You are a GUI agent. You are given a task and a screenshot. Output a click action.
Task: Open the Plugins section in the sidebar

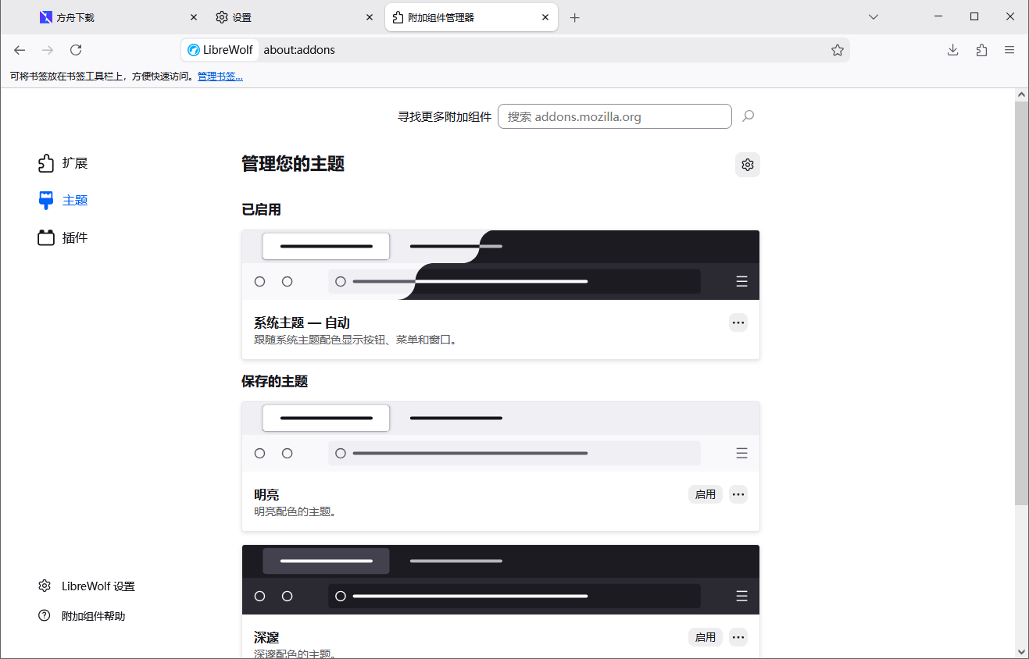pyautogui.click(x=63, y=237)
